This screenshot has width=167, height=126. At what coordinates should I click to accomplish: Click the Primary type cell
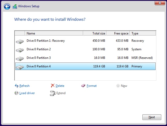(x=137, y=66)
